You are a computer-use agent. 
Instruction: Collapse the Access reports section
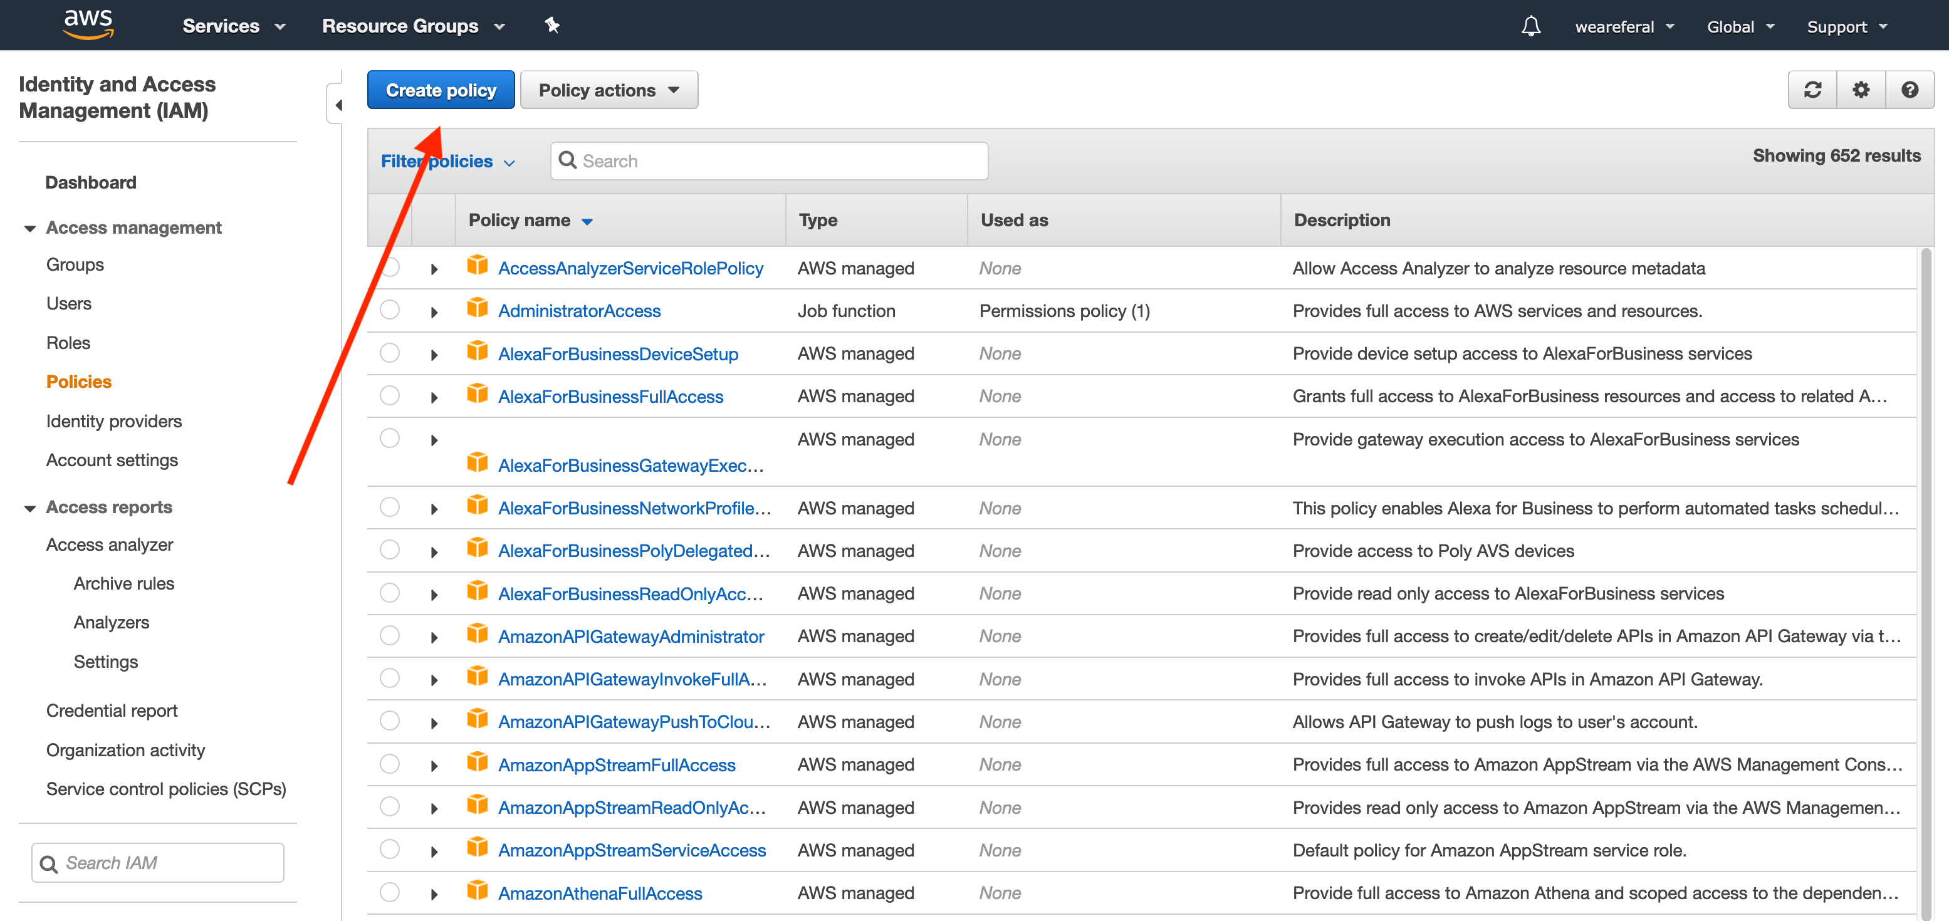click(x=30, y=508)
